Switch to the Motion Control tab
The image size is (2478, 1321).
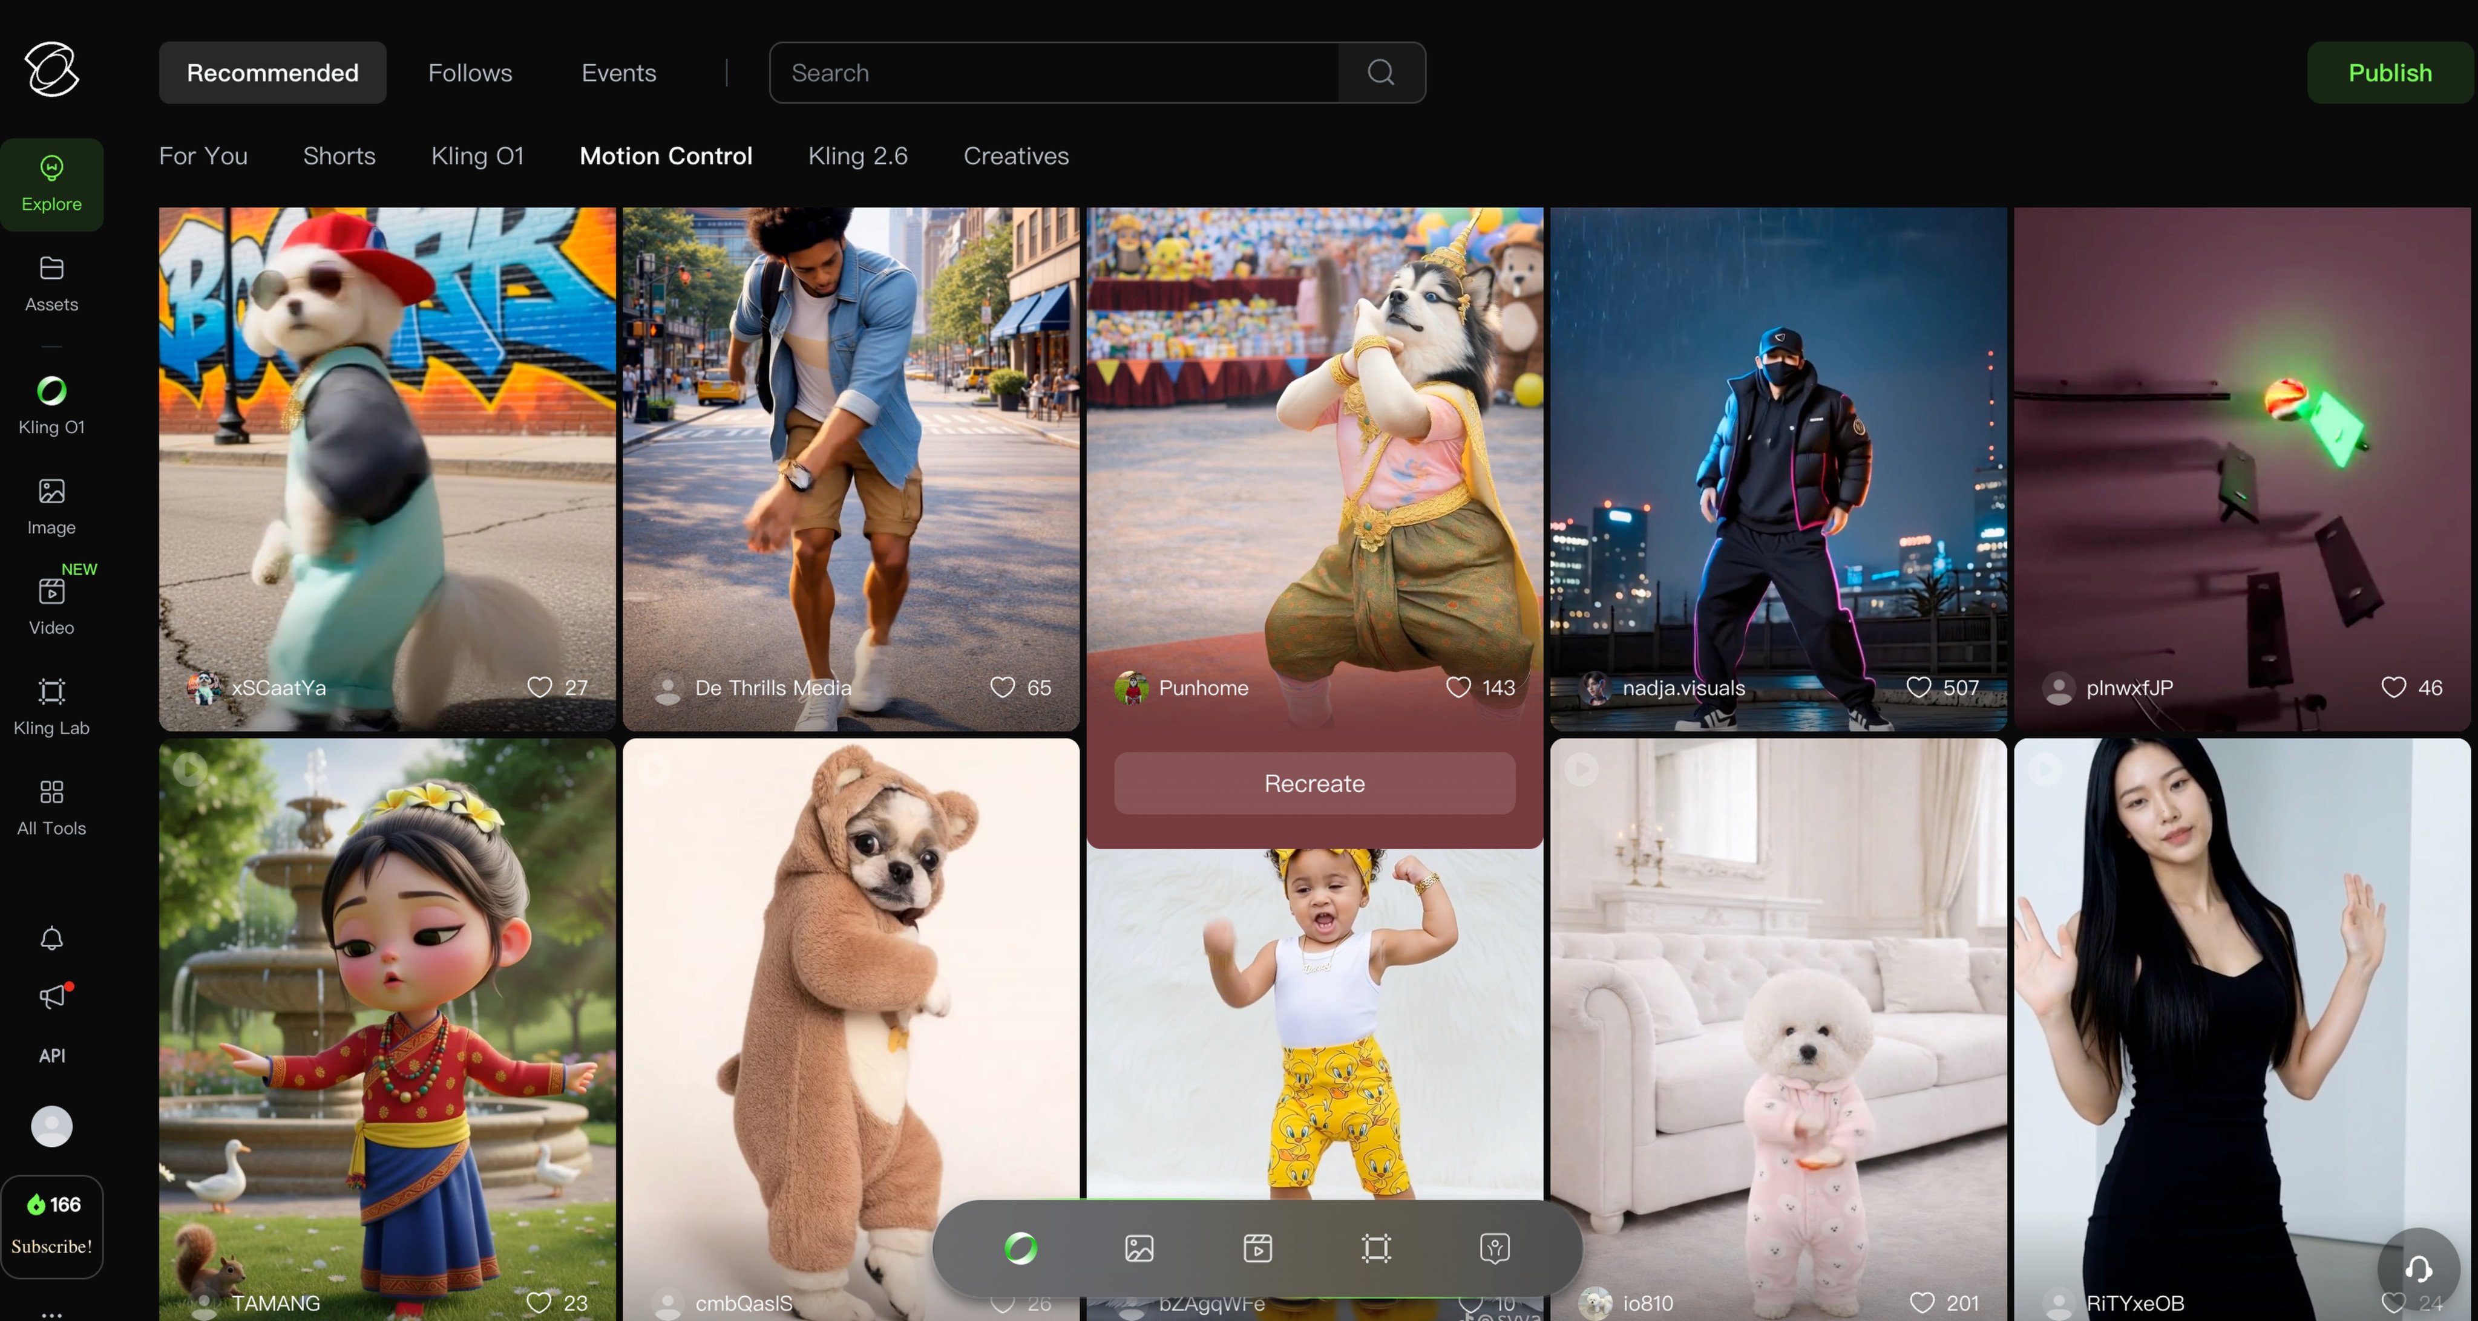click(666, 155)
